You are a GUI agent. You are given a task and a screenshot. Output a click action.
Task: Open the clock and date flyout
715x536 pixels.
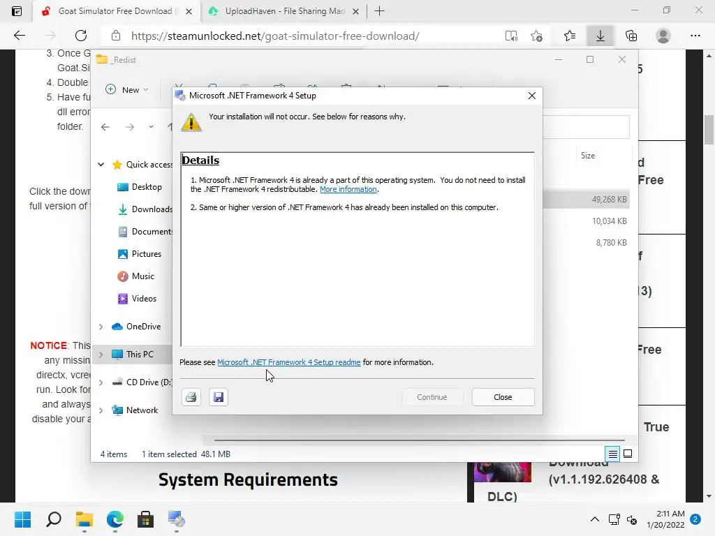click(665, 519)
